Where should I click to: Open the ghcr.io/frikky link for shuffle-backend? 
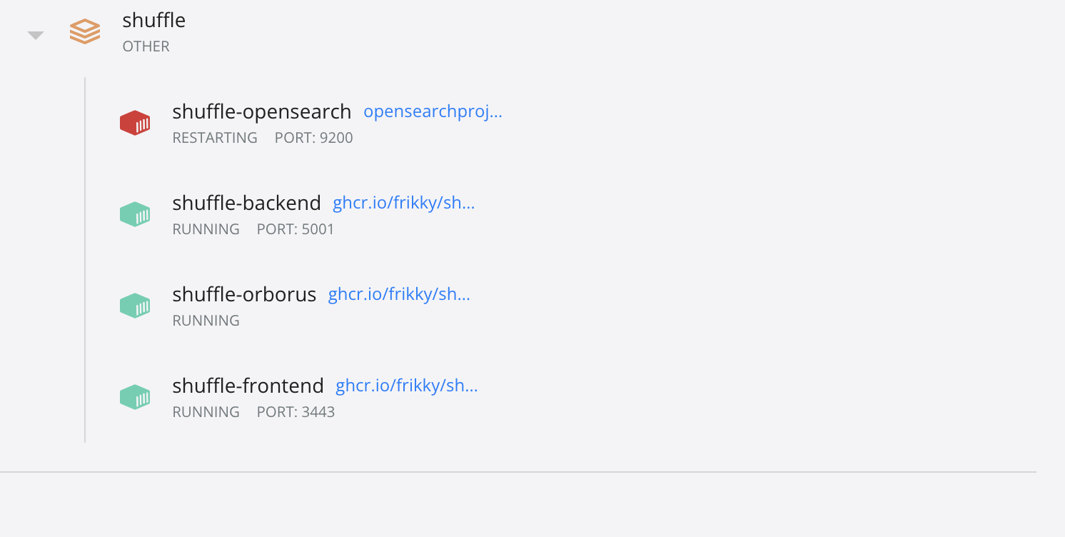(x=403, y=203)
